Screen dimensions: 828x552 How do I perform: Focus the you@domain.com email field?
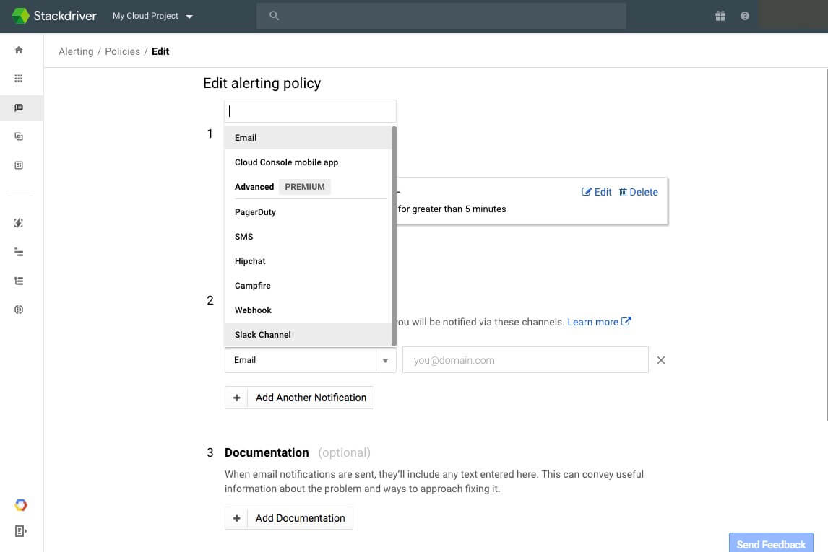click(x=525, y=360)
